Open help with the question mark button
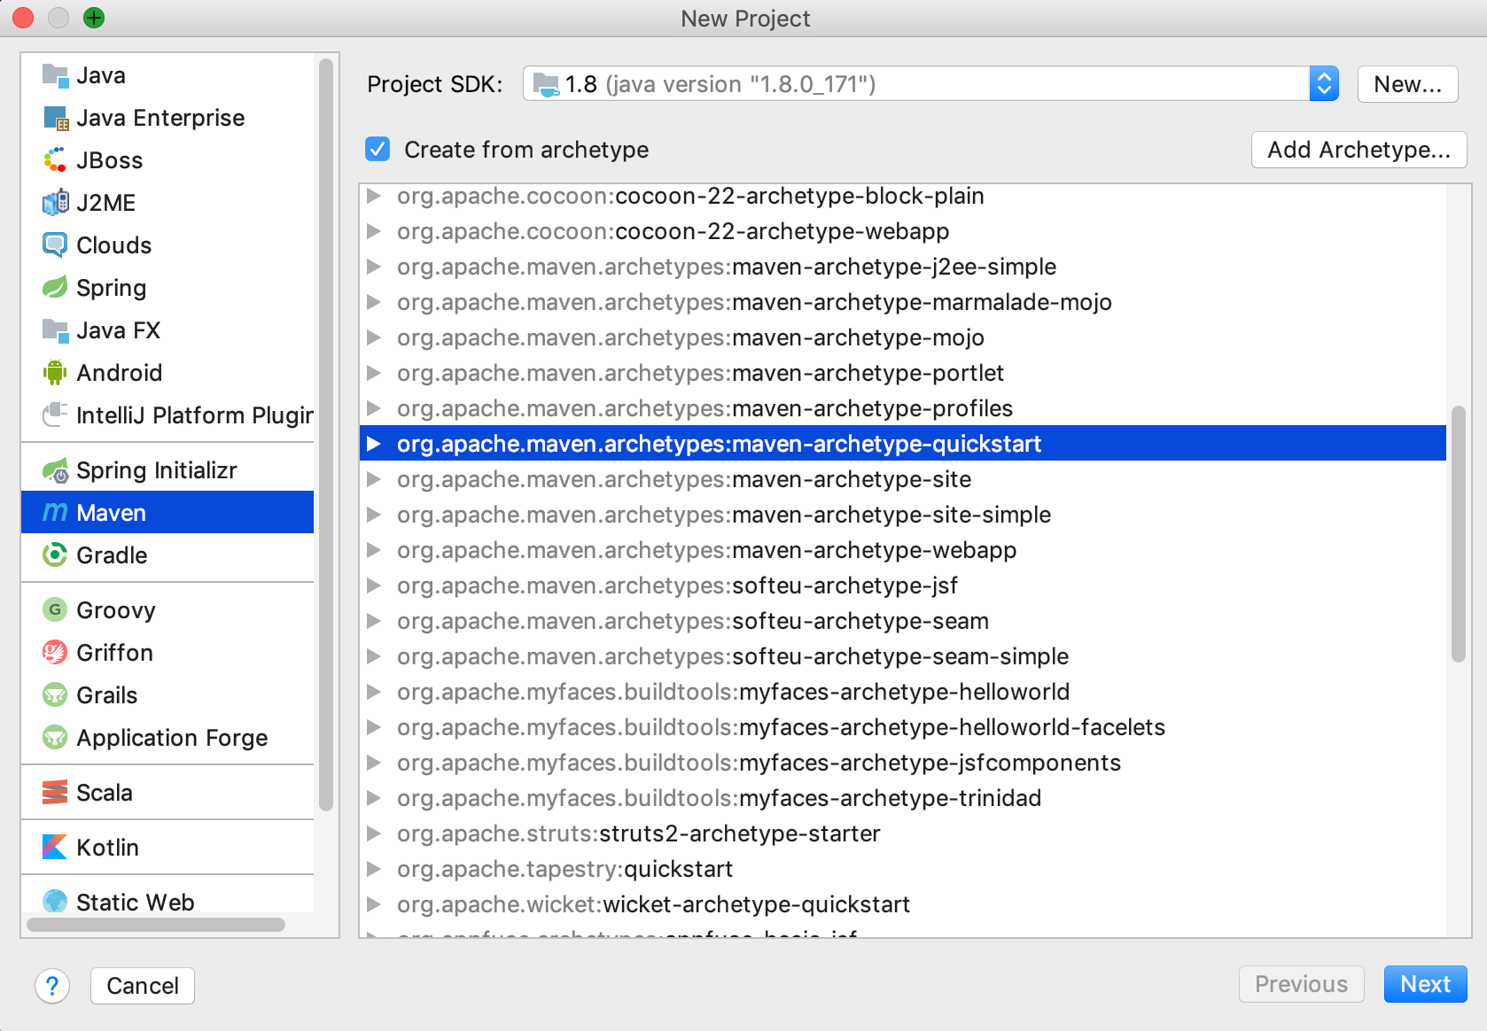This screenshot has width=1487, height=1031. (52, 986)
